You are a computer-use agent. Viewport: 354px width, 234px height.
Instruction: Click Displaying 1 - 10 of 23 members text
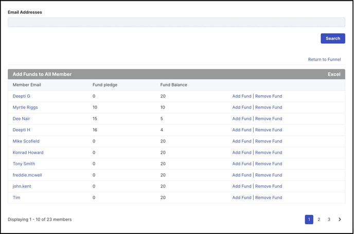pos(40,219)
